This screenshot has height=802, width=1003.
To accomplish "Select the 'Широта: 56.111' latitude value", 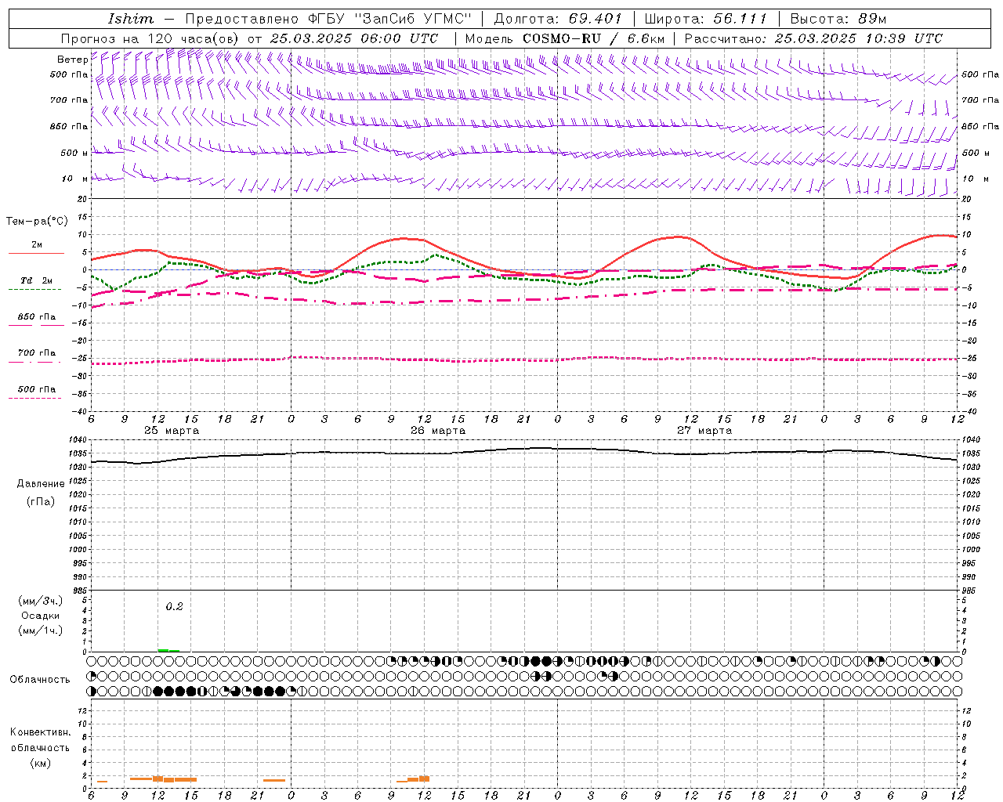I will pos(705,19).
